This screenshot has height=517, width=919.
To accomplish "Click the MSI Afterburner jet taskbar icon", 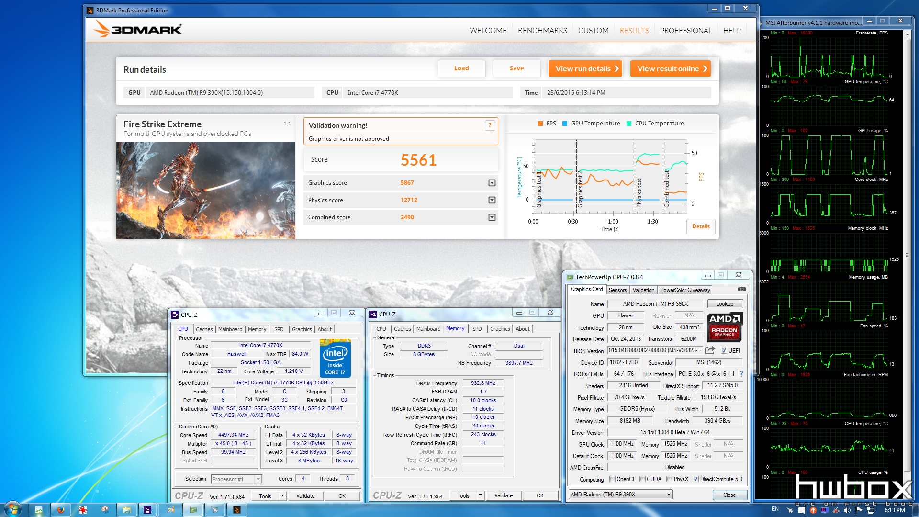I will click(x=215, y=510).
